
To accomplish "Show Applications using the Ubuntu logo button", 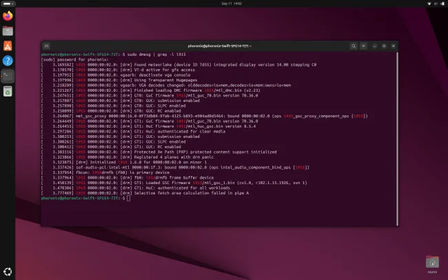I will point(8,272).
